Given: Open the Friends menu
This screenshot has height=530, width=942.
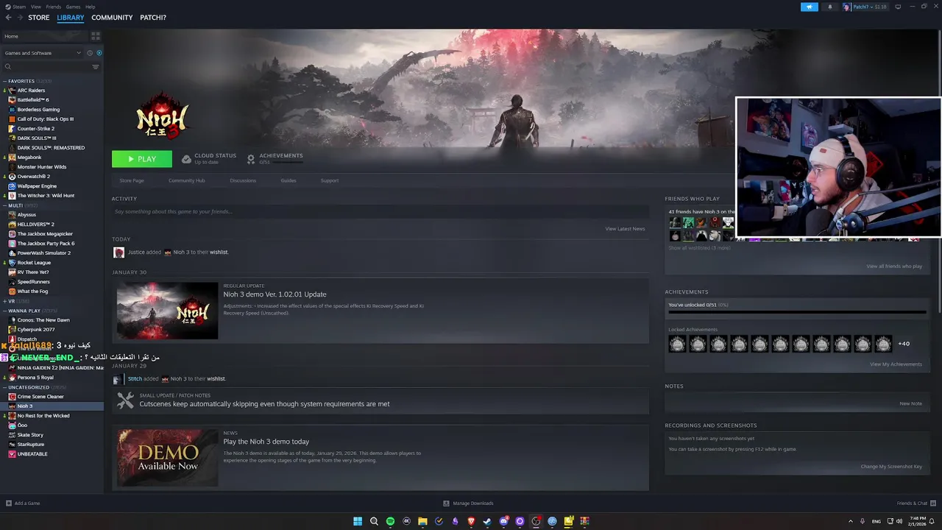Looking at the screenshot, I should coord(54,7).
